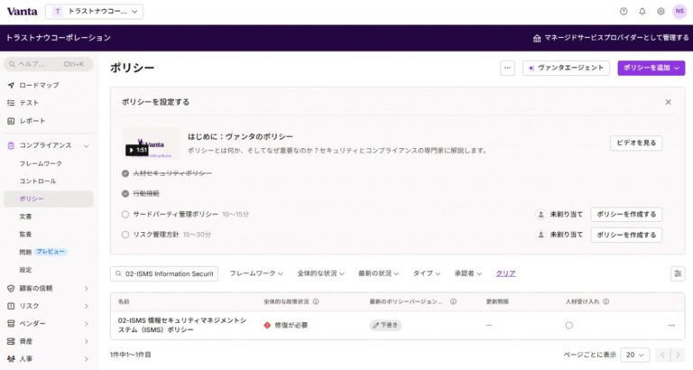Expand the 顧客の信頼 section chevron

pos(87,289)
